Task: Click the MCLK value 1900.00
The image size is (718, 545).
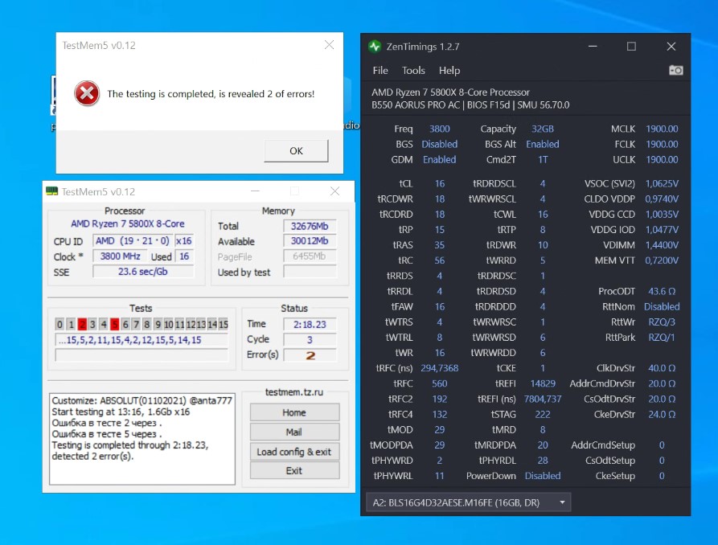Action: tap(662, 129)
